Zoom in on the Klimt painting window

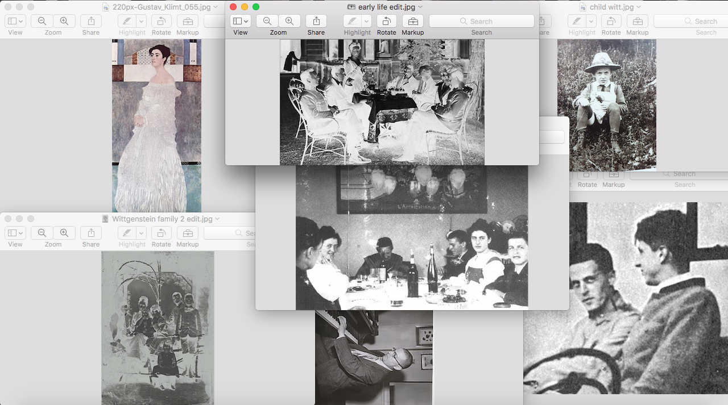[x=64, y=21]
